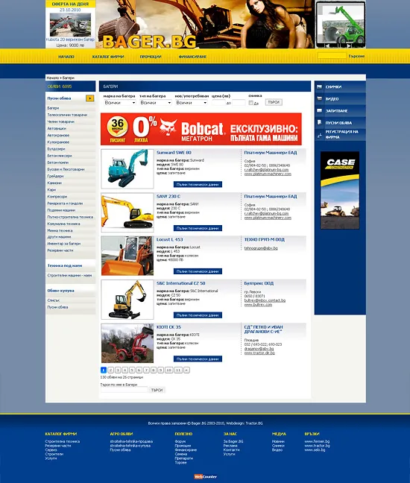
Task: Open Телескопични товарачи category in left menu
Action: 67,115
